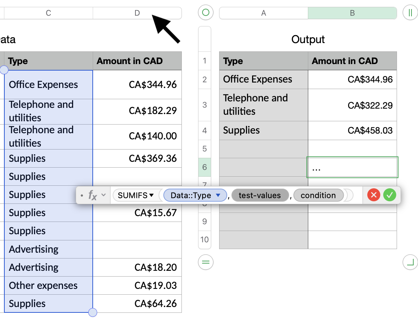Cancel the formula edit with red X
Image resolution: width=418 pixels, height=328 pixels.
tap(373, 195)
